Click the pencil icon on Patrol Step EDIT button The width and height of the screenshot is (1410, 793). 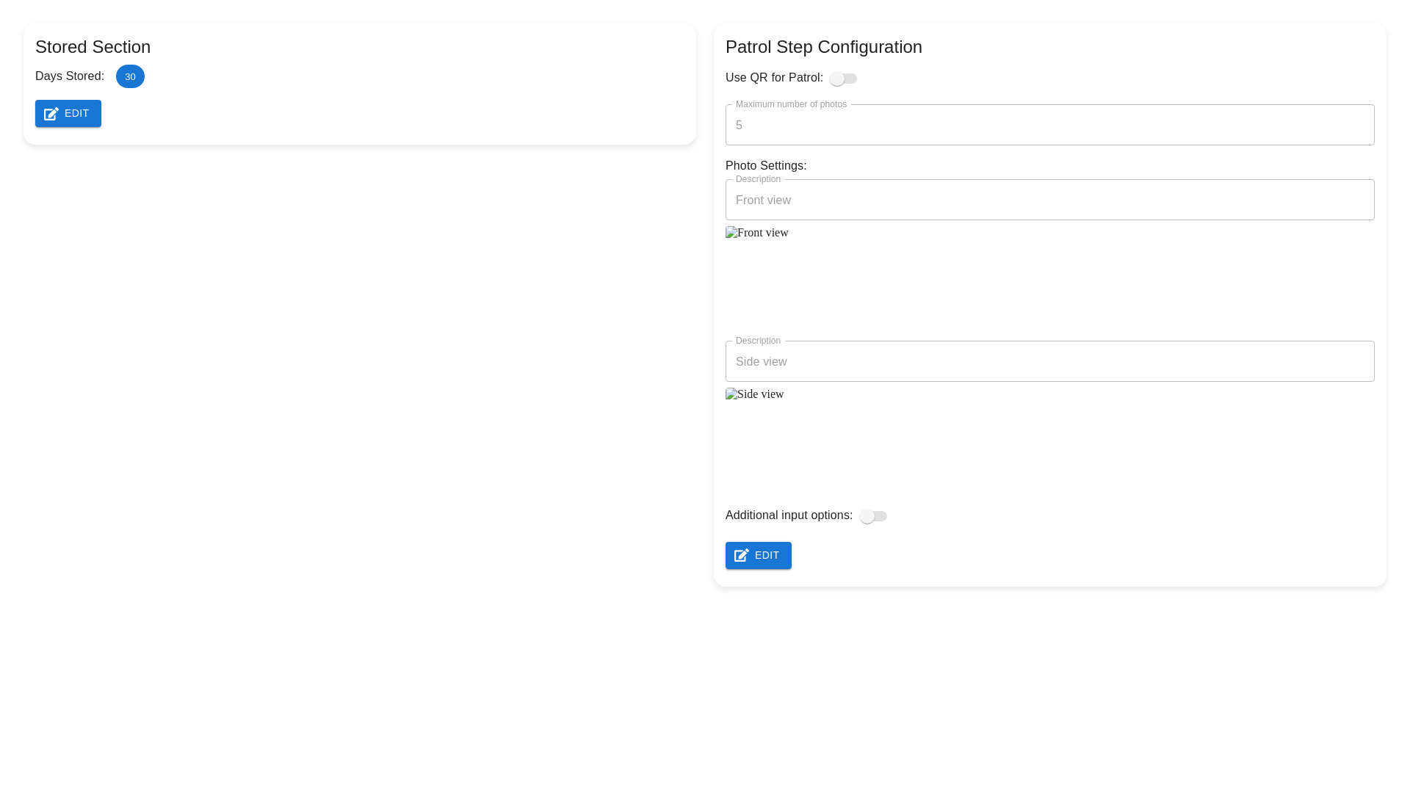[742, 556]
